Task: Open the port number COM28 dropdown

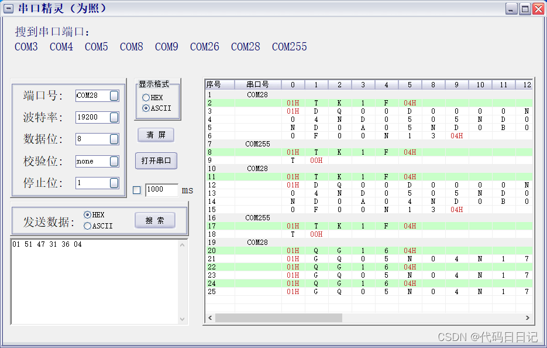Action: coord(114,95)
